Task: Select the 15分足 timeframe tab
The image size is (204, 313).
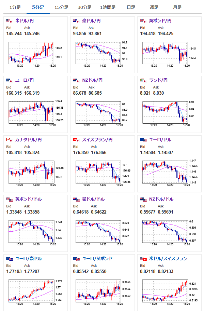Action: 62,8
